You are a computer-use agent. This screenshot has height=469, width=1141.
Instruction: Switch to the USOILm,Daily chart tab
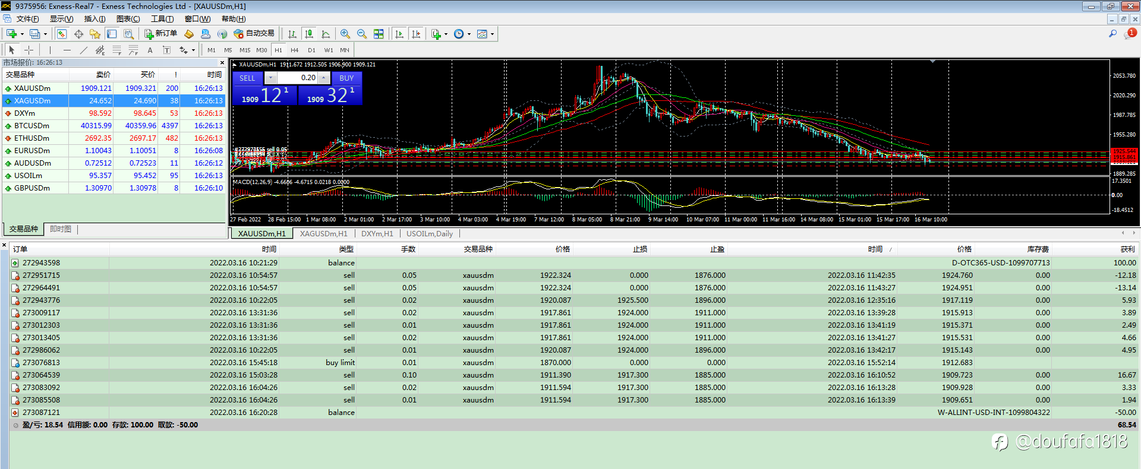pos(430,234)
